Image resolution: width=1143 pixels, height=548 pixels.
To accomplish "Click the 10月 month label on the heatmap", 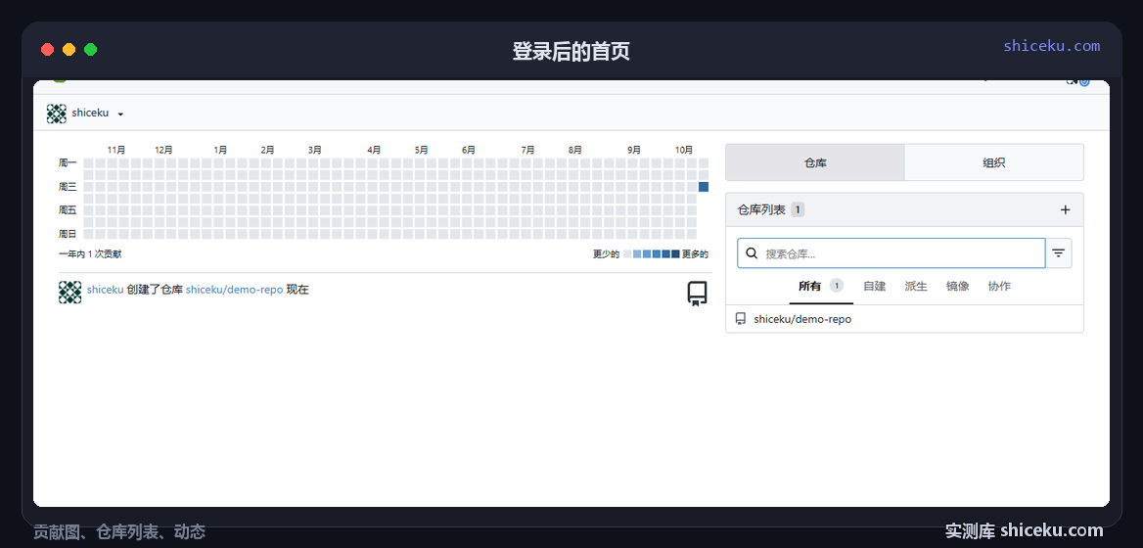I will (684, 150).
